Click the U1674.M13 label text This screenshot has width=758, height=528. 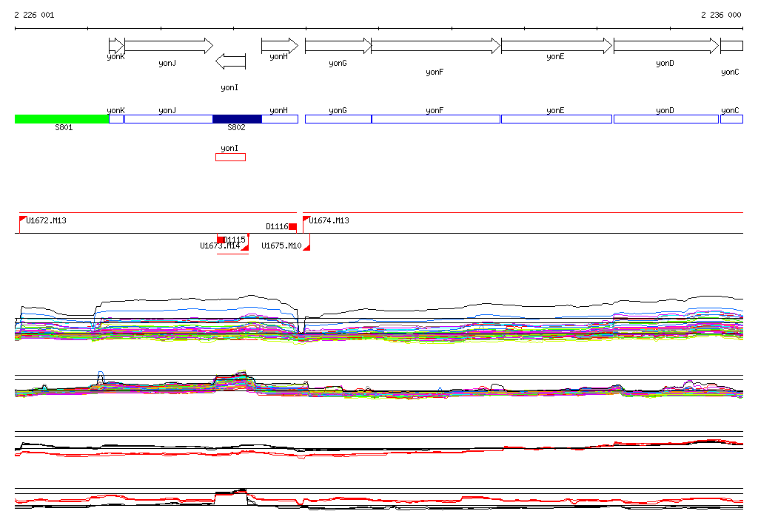(x=329, y=221)
